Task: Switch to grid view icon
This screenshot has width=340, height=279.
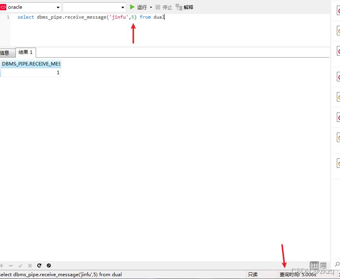Action: (314, 266)
